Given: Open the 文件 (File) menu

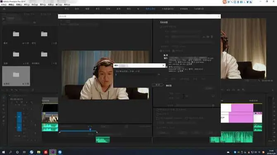Looking at the screenshot, I should pos(4,5).
